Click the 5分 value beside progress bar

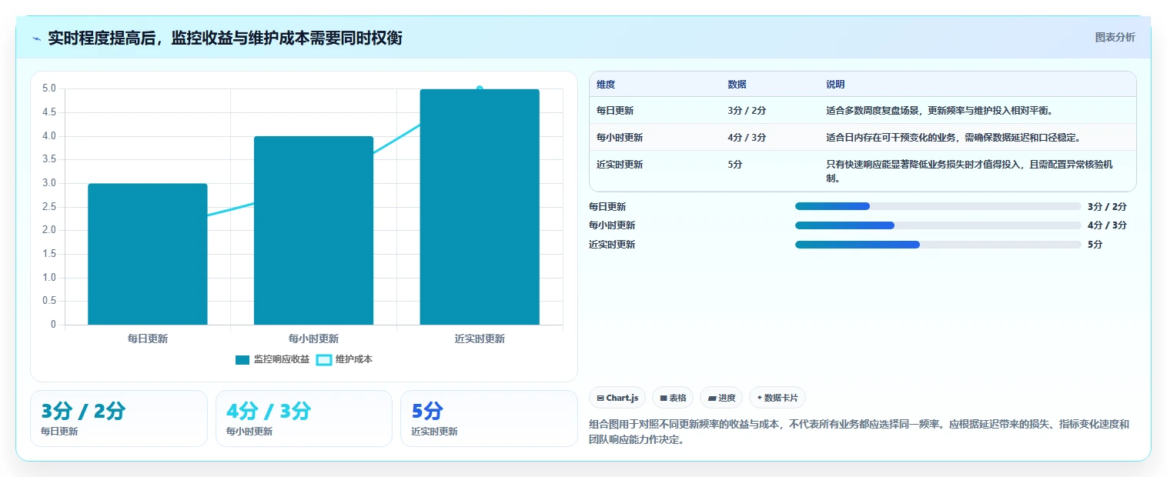(x=1095, y=245)
